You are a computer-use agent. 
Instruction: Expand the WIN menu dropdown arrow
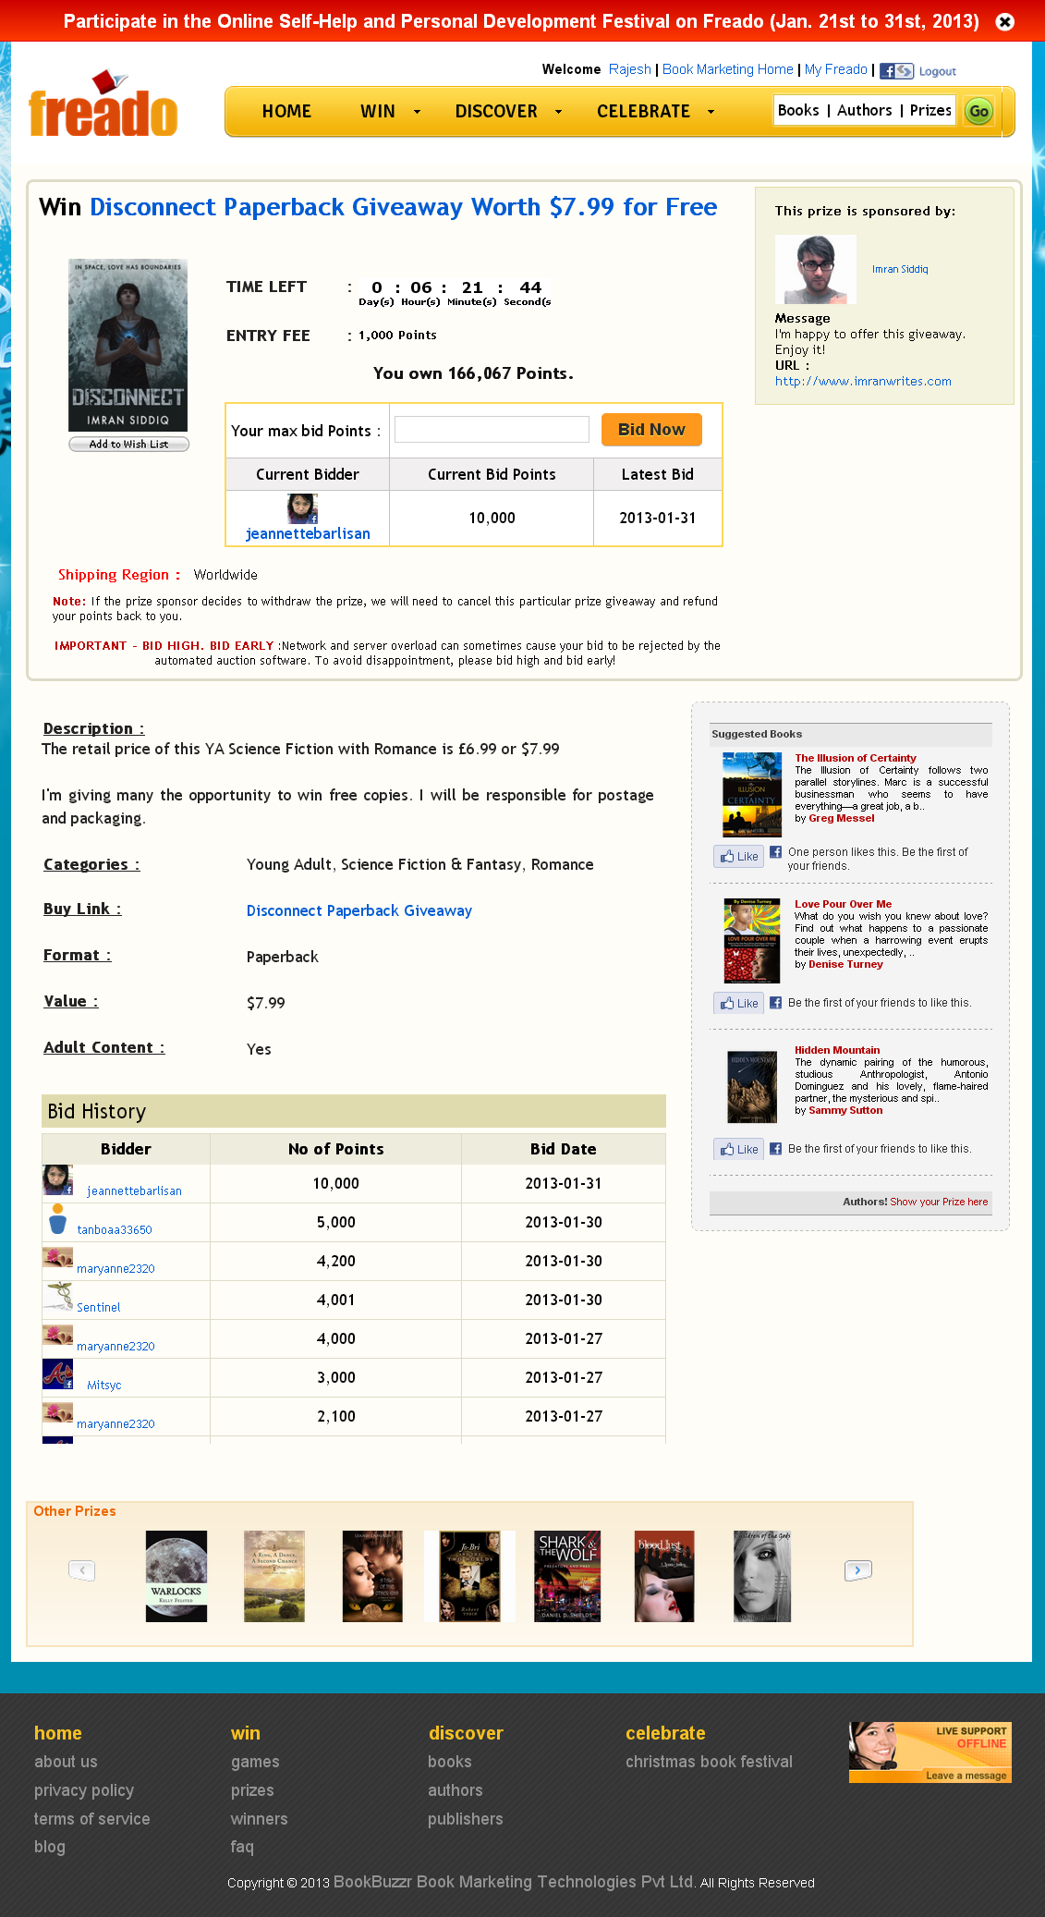click(417, 112)
